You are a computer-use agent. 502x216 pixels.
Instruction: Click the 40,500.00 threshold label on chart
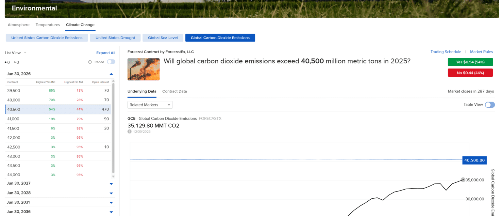pos(474,160)
